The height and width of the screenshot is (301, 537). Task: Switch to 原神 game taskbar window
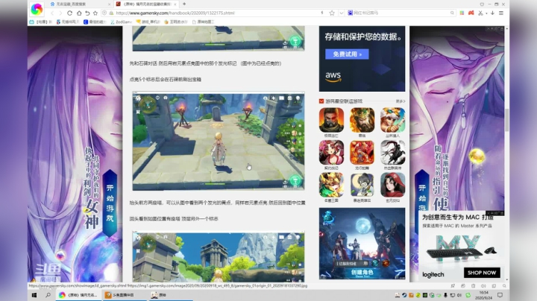point(170,295)
